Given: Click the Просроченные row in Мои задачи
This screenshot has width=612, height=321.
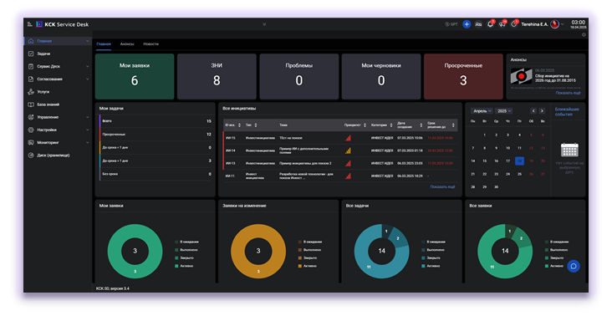Looking at the screenshot, I should pyautogui.click(x=156, y=135).
